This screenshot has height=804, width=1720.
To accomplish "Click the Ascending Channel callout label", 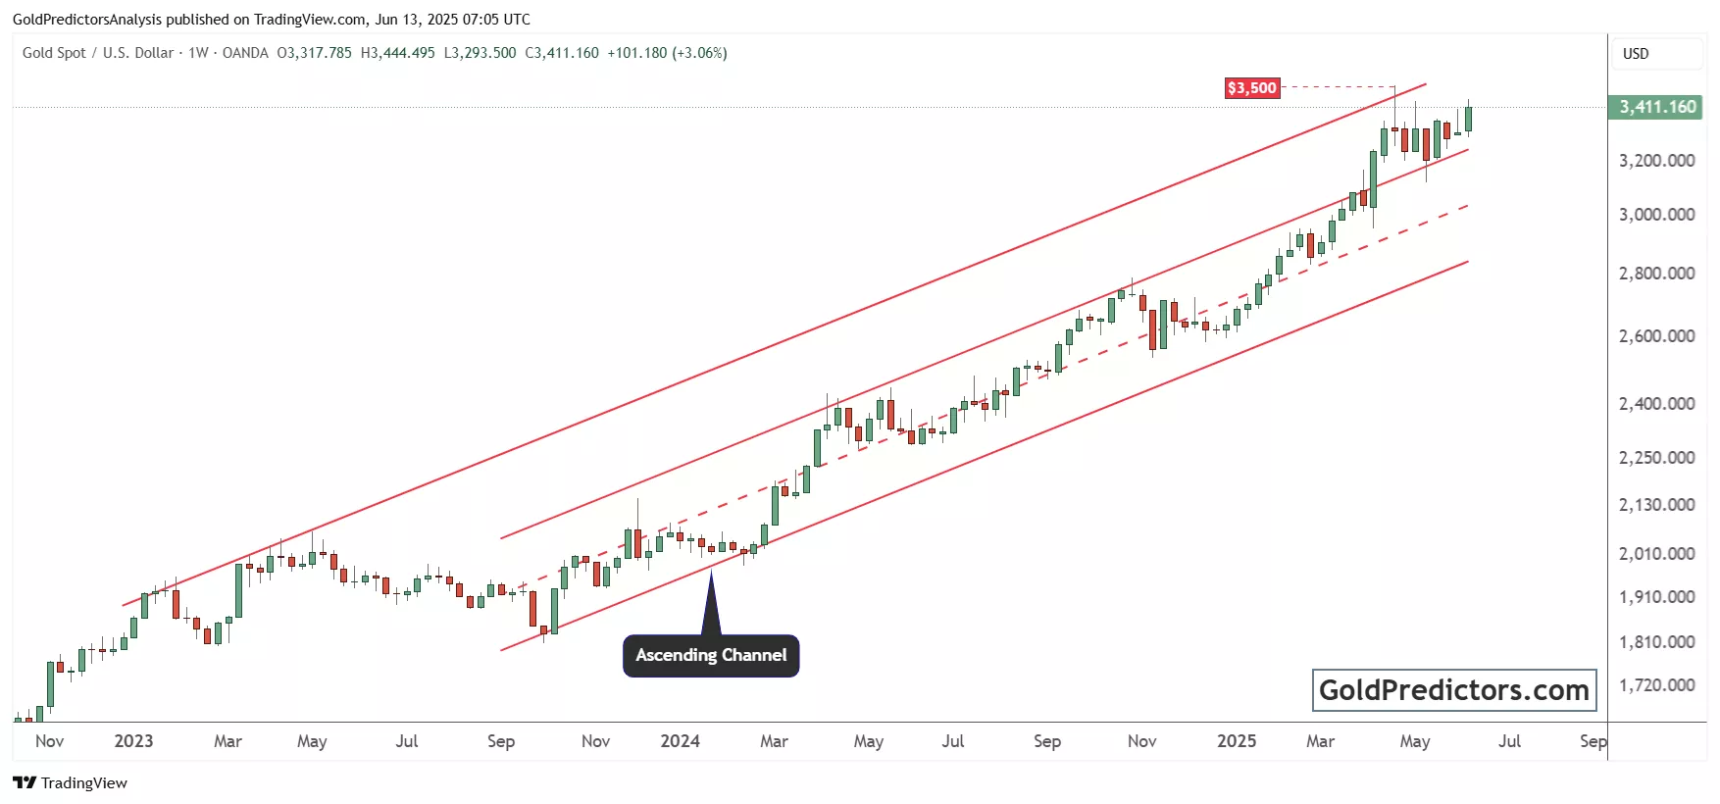I will pyautogui.click(x=711, y=655).
